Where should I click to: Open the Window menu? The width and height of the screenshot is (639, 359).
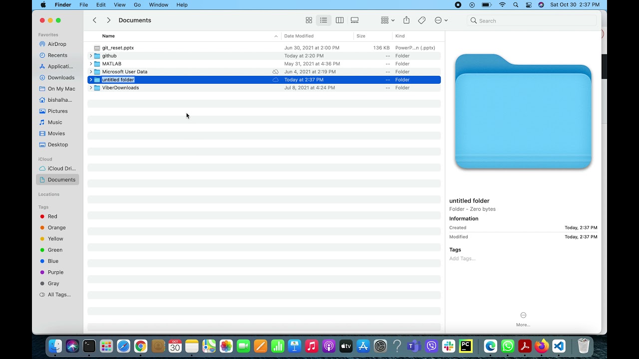pyautogui.click(x=159, y=4)
